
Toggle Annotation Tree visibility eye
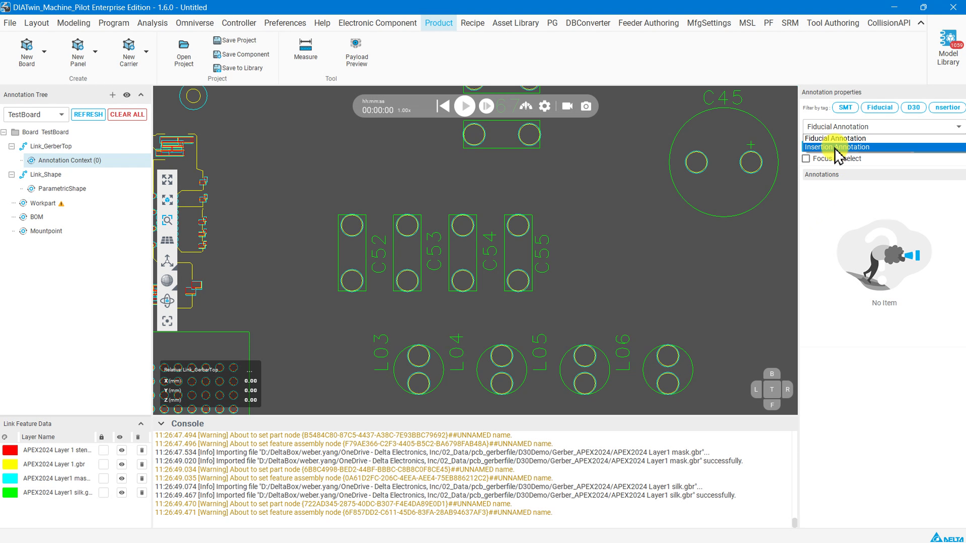point(127,95)
